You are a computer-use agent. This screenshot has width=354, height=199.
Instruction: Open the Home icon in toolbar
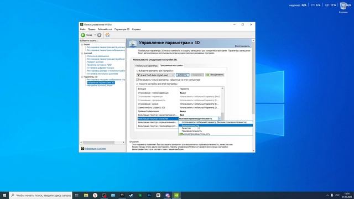107,35
